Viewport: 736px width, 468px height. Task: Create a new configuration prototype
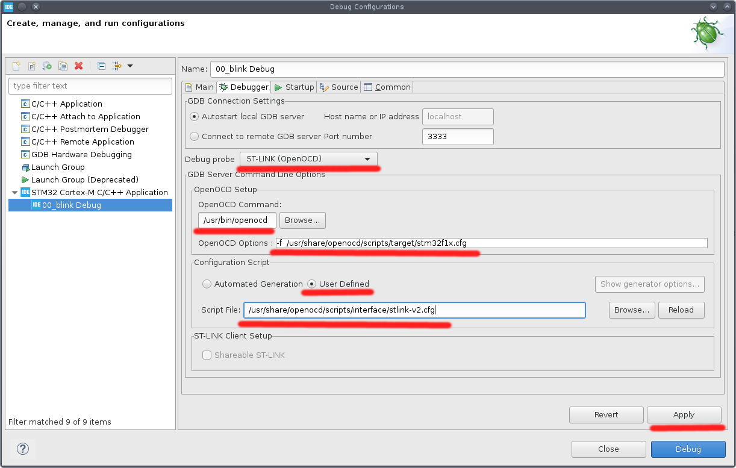point(31,66)
